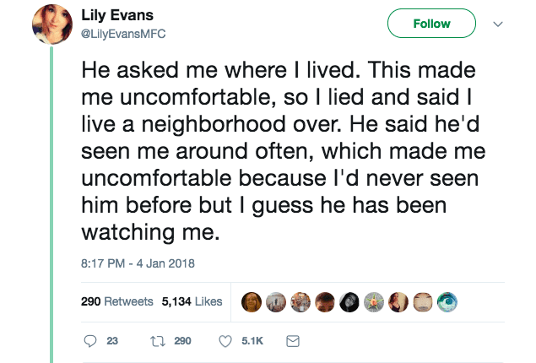
Task: Click the second liker avatar
Action: [276, 302]
